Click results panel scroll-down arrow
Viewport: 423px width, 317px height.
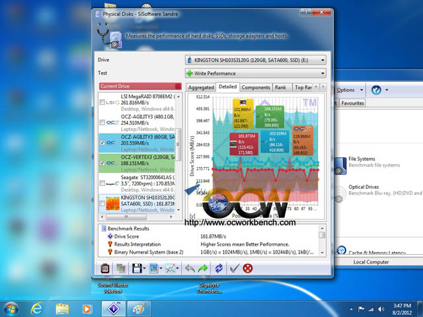[322, 253]
